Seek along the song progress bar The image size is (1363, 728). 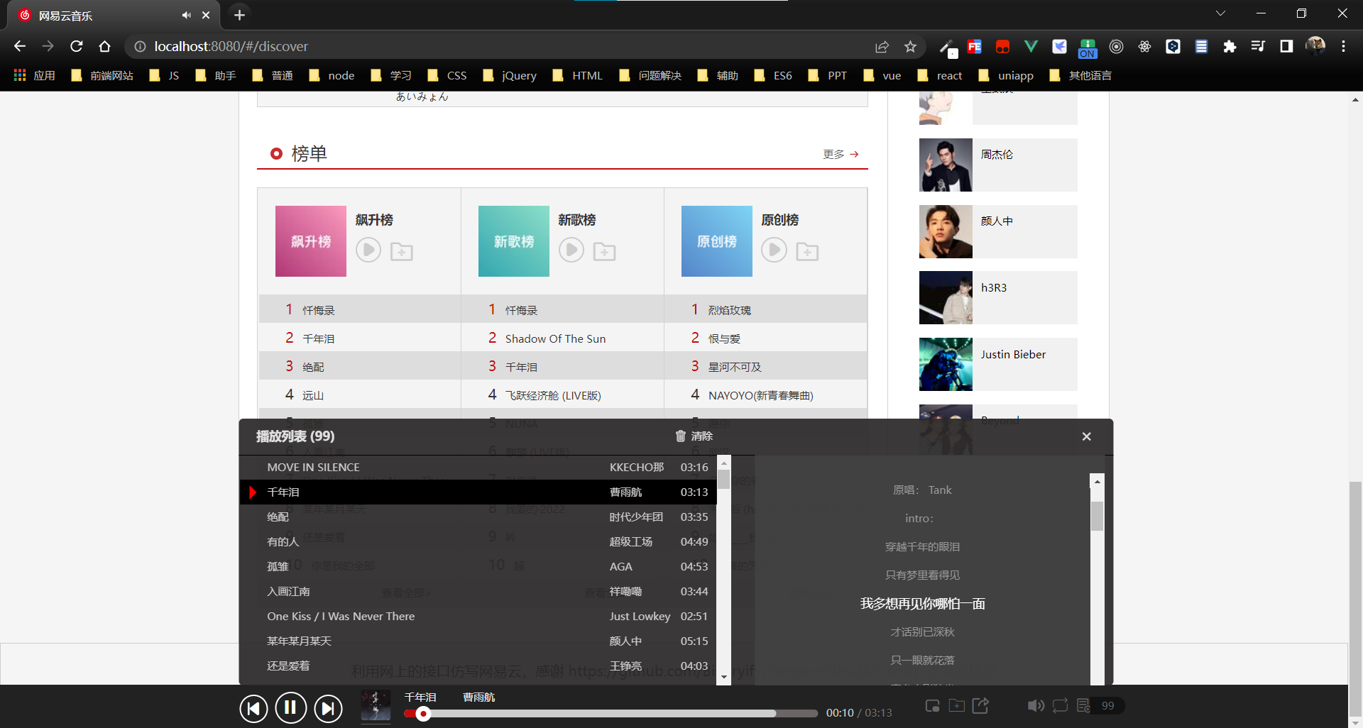tap(611, 714)
